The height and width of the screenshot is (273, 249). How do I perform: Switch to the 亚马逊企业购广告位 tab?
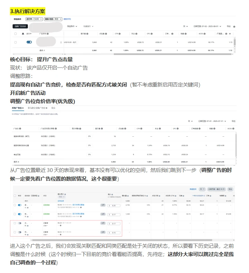[x=37, y=108]
